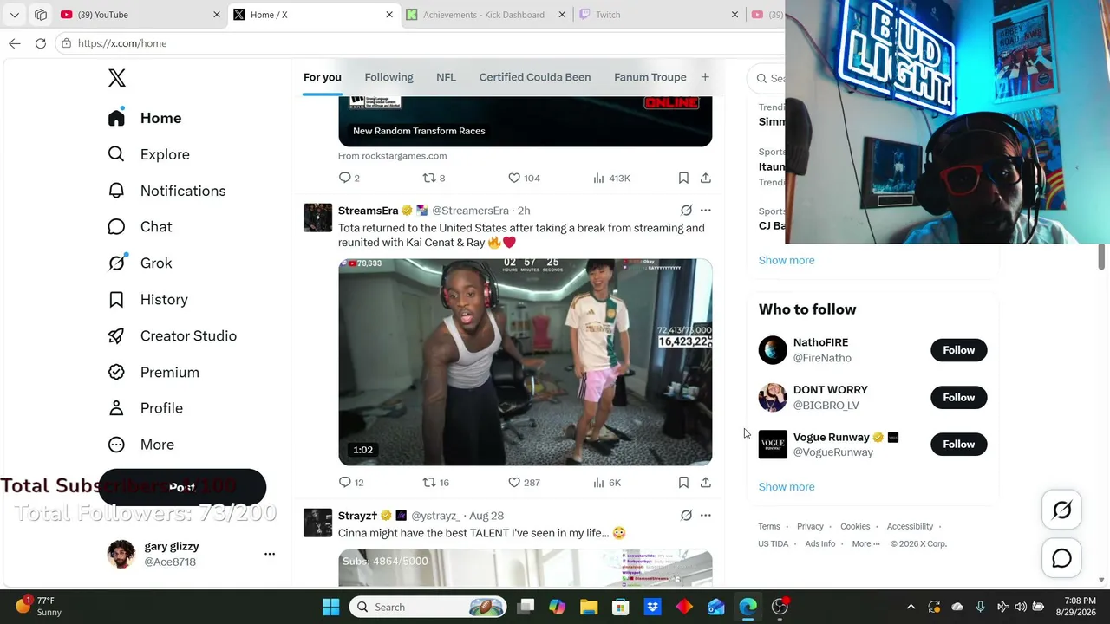The image size is (1110, 624).
Task: Open the Explore search icon in sidebar
Action: pyautogui.click(x=116, y=154)
